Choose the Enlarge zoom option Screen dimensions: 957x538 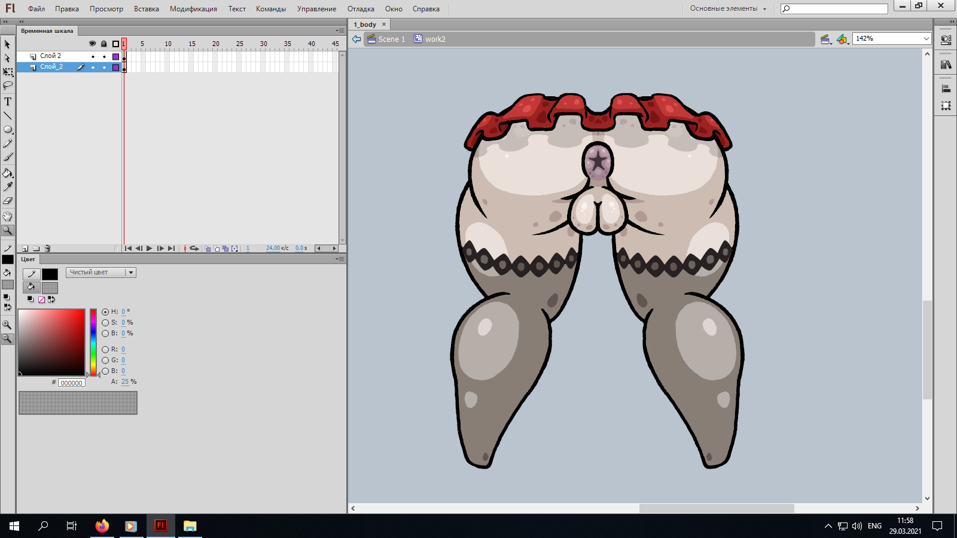7,325
